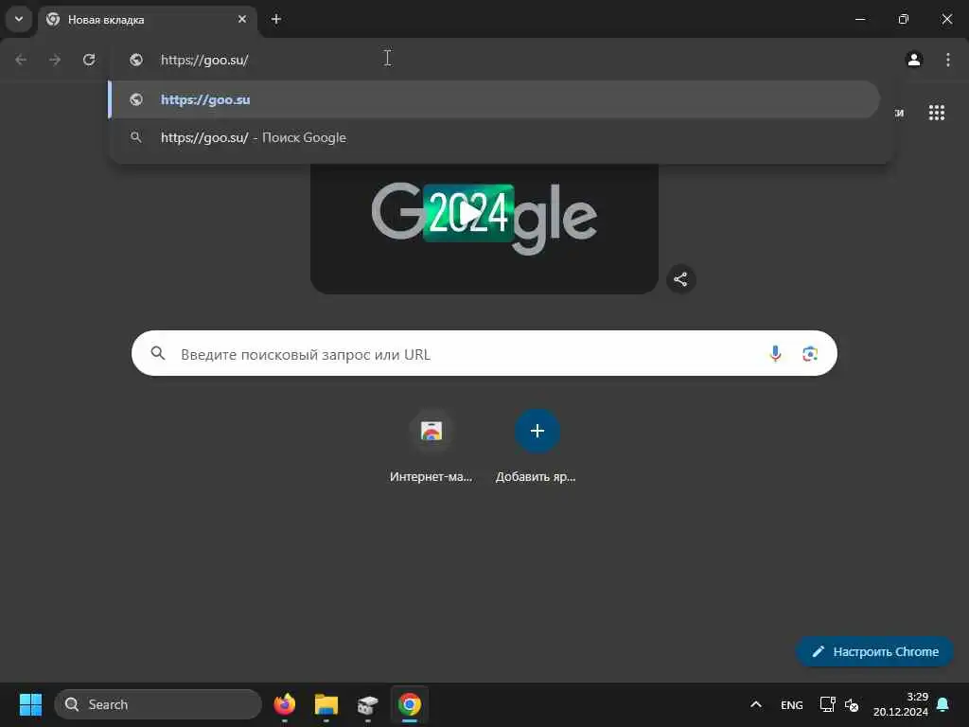
Task: Click the taskbar Search box
Action: pyautogui.click(x=158, y=704)
